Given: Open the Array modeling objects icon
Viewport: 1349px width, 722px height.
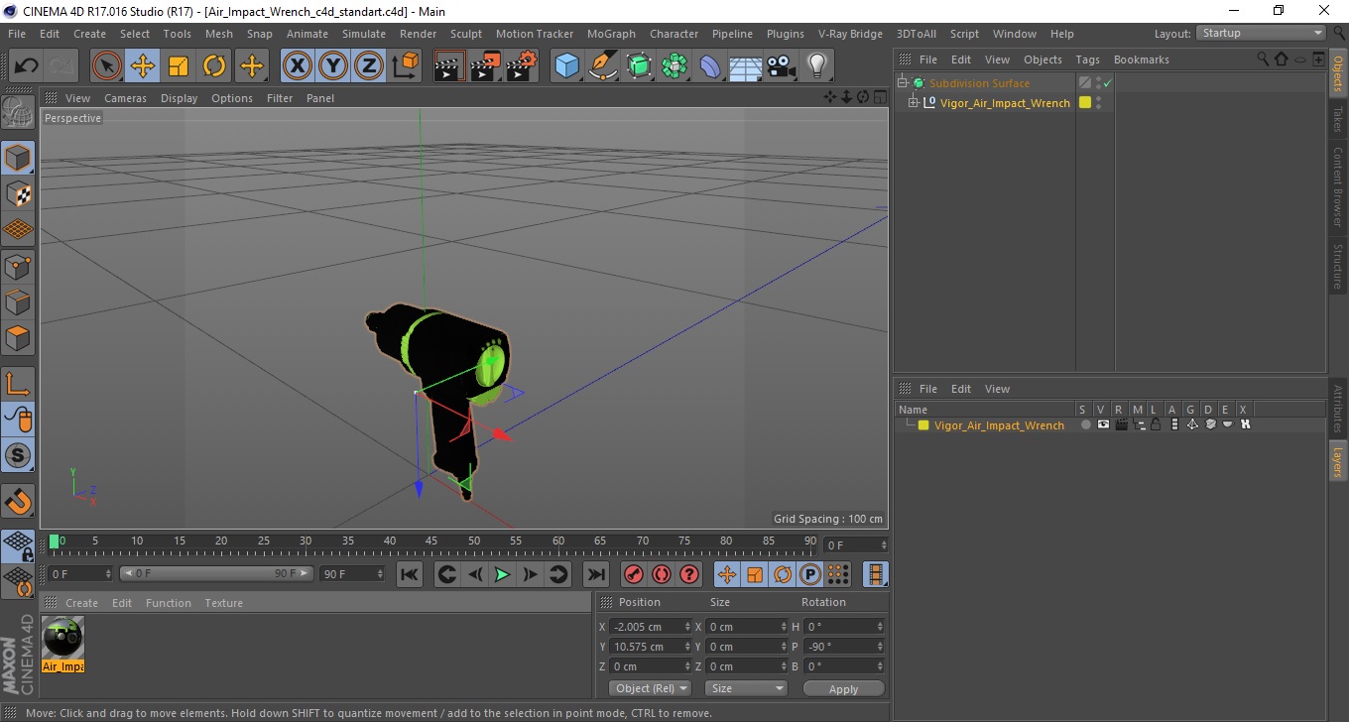Looking at the screenshot, I should [x=674, y=66].
